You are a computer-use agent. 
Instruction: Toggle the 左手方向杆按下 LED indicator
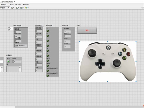(x=48, y=71)
